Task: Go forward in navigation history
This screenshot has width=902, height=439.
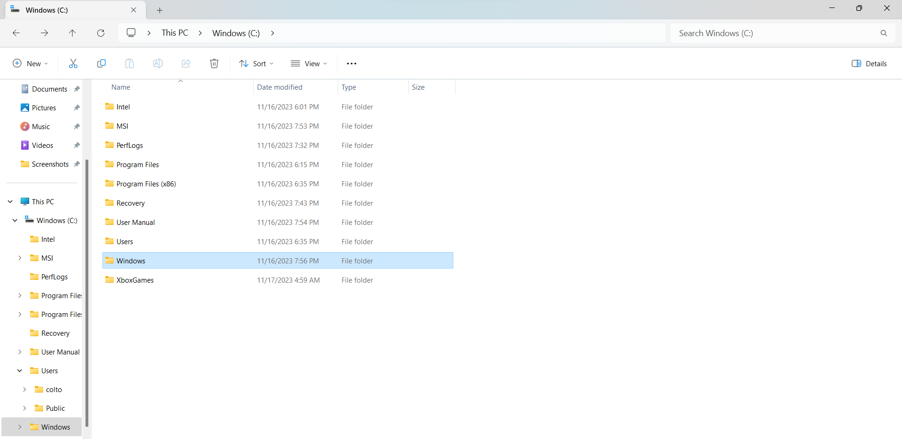Action: click(44, 33)
